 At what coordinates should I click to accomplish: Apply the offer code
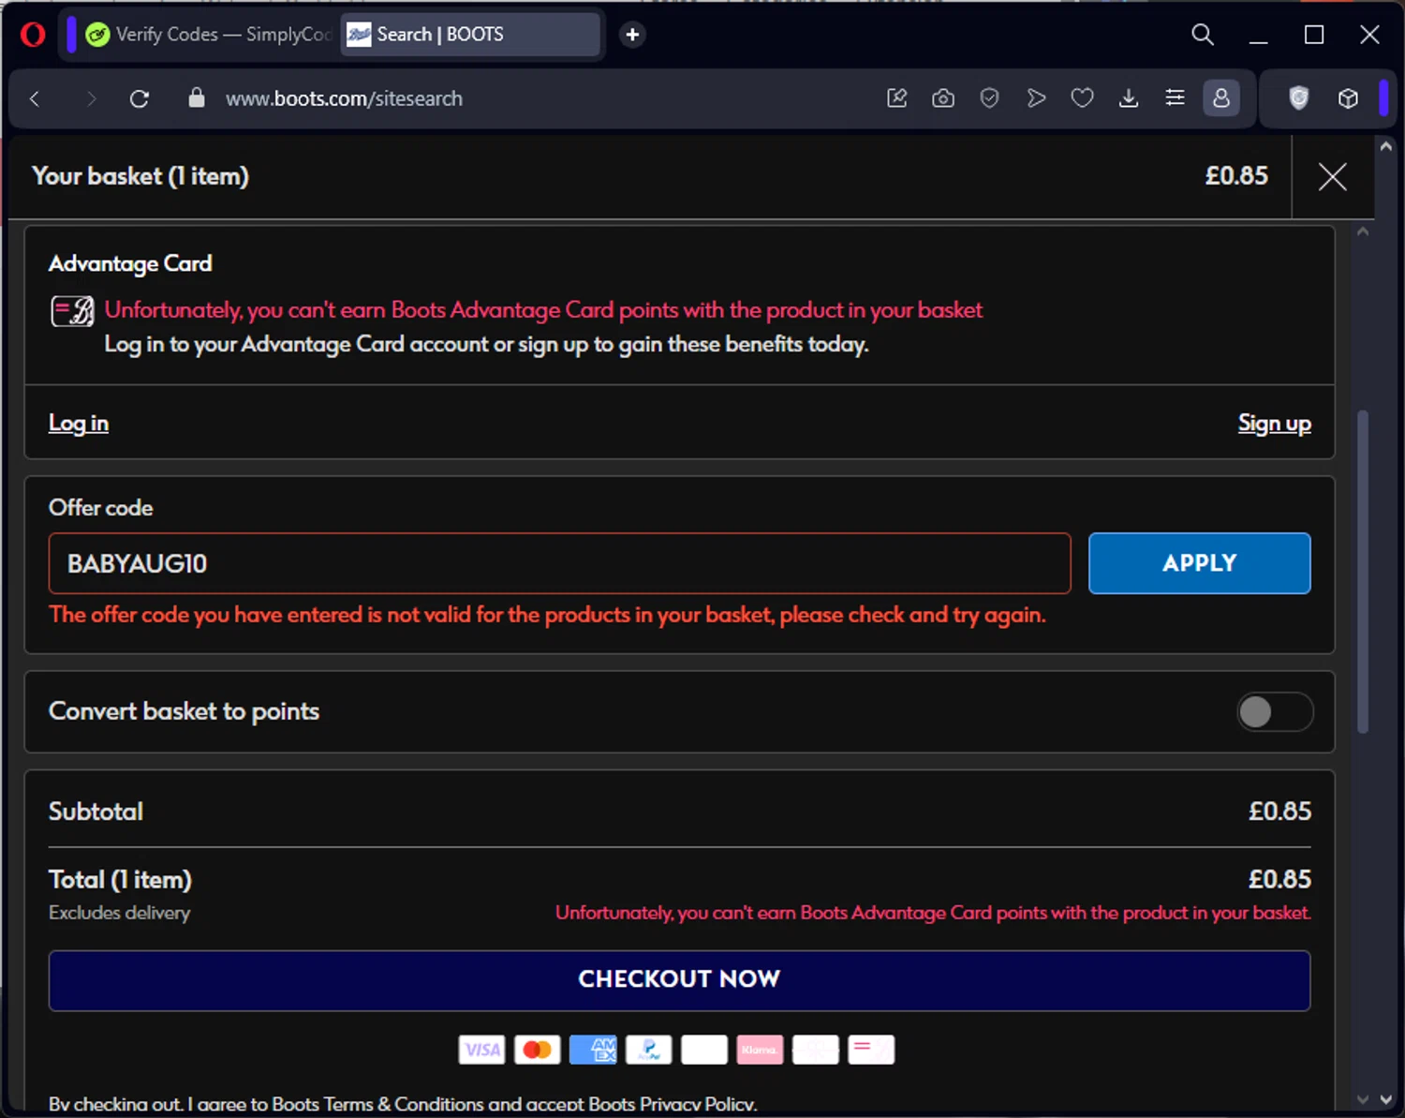(1199, 563)
